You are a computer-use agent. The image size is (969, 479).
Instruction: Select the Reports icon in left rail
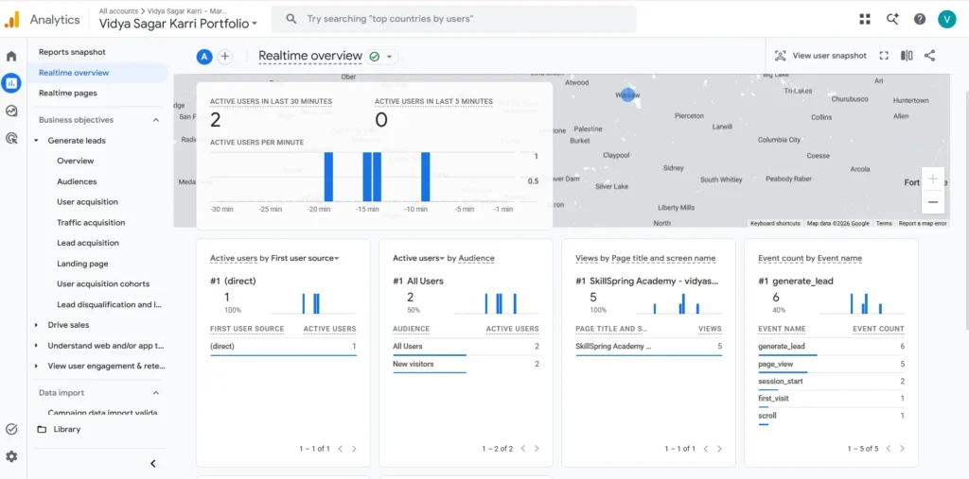tap(11, 83)
